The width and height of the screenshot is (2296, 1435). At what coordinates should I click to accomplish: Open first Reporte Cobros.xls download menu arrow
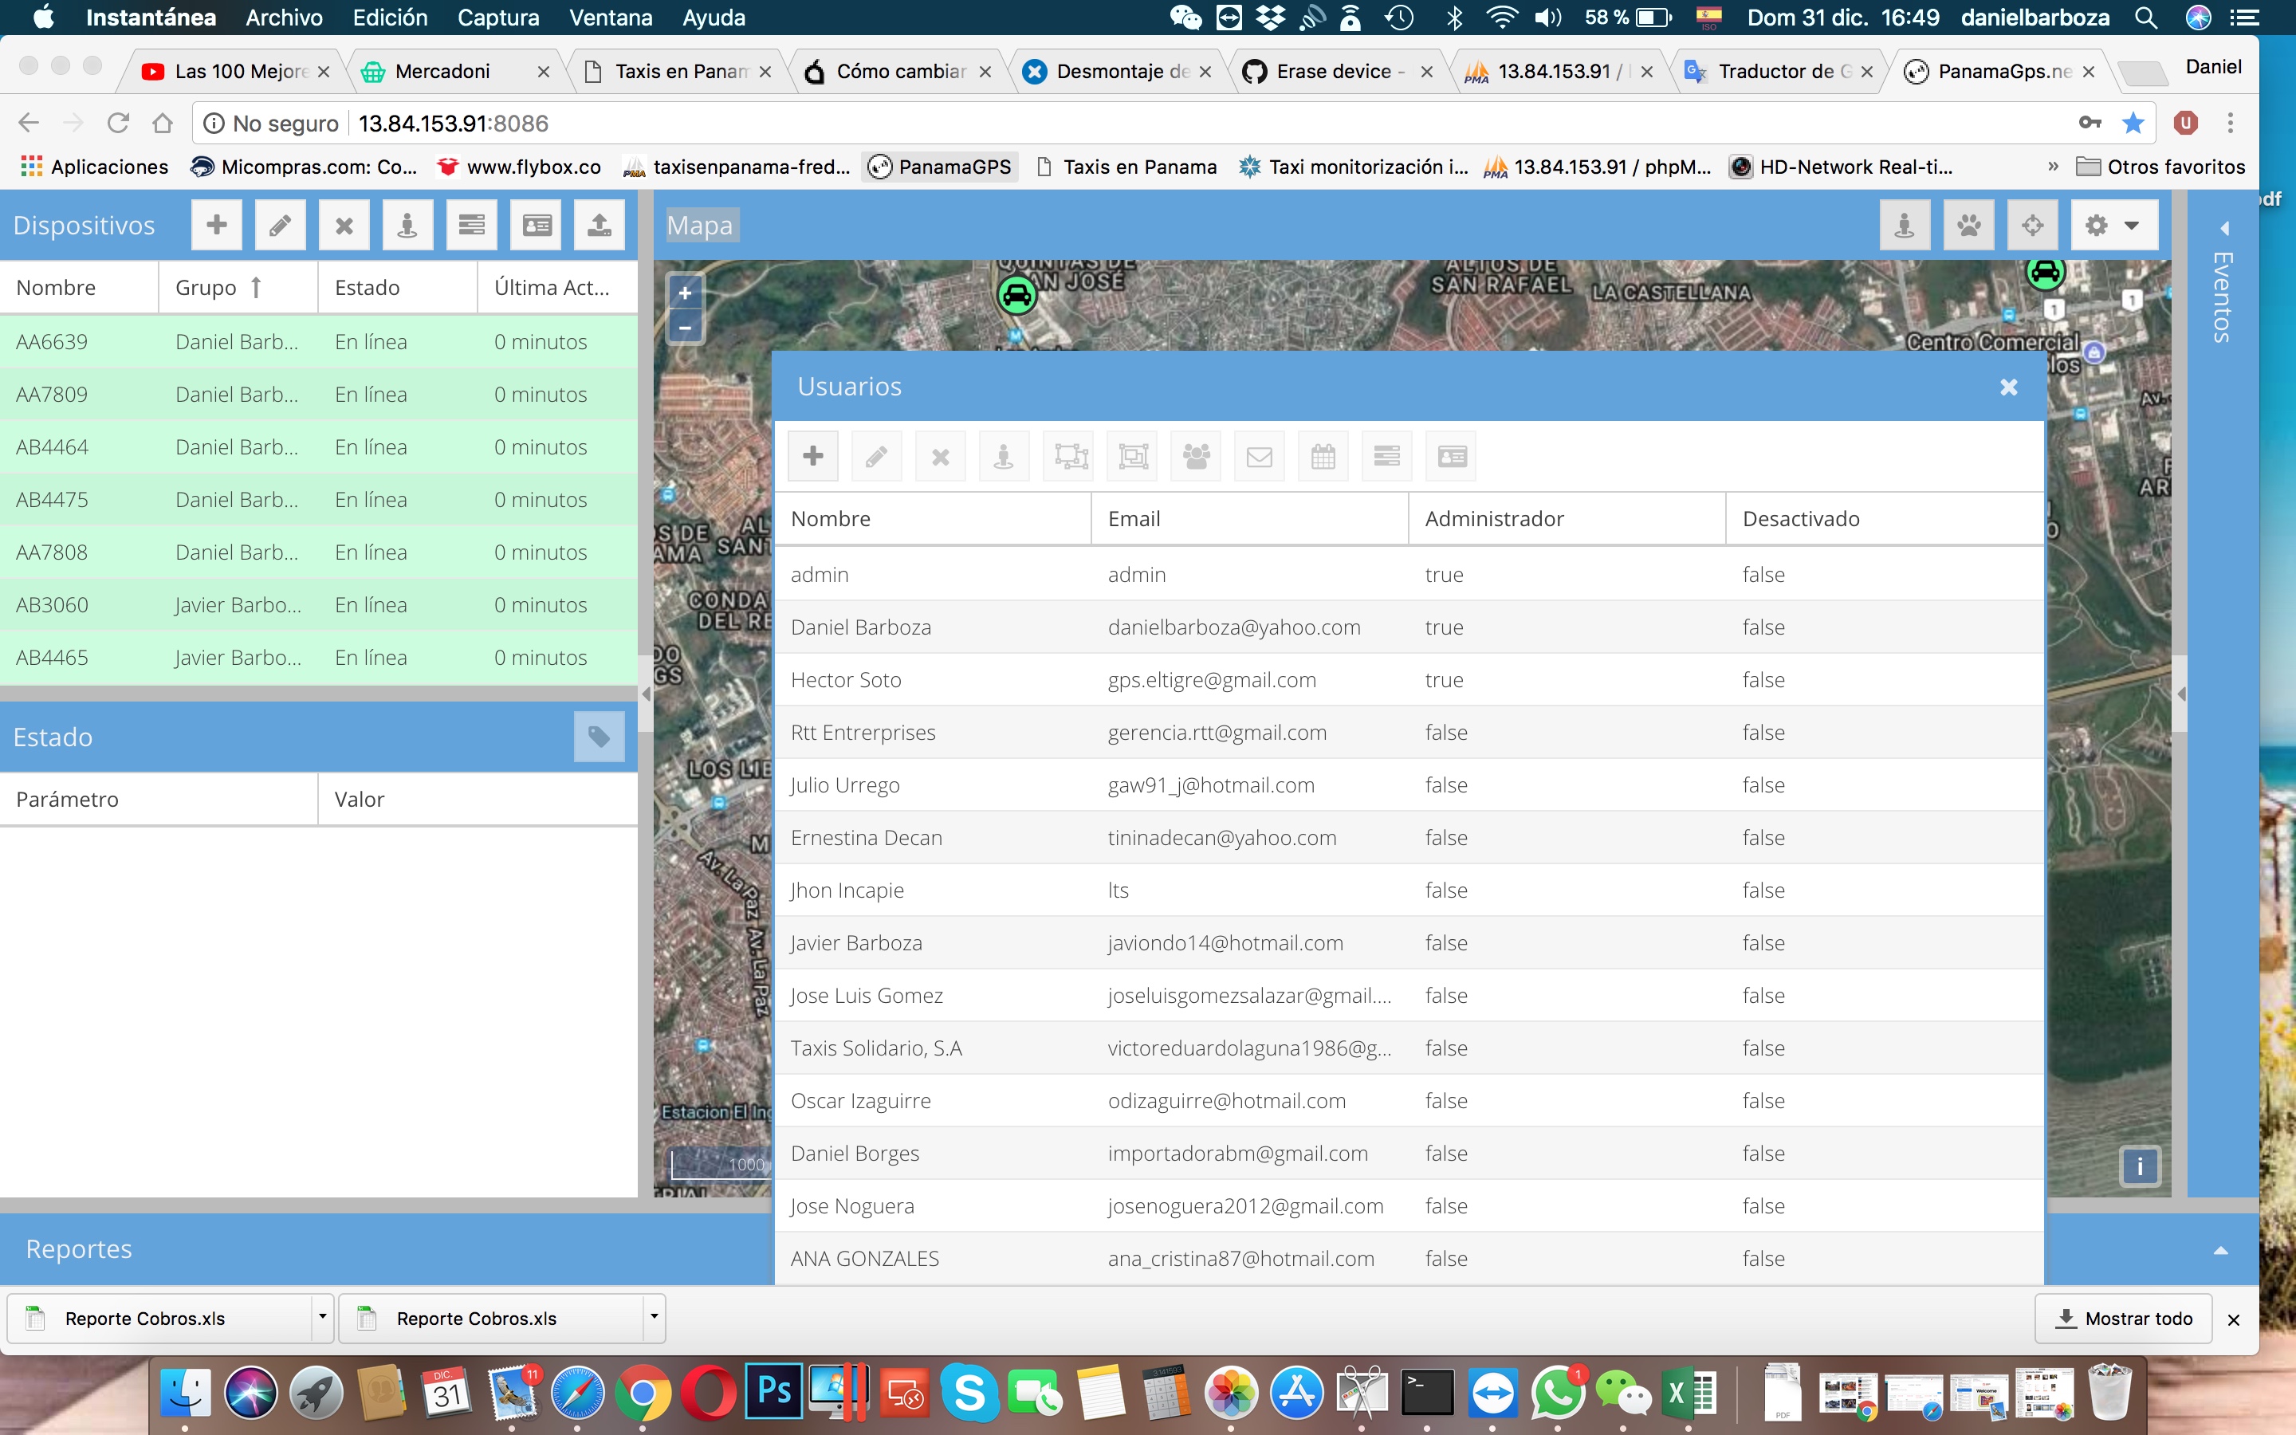pos(323,1317)
